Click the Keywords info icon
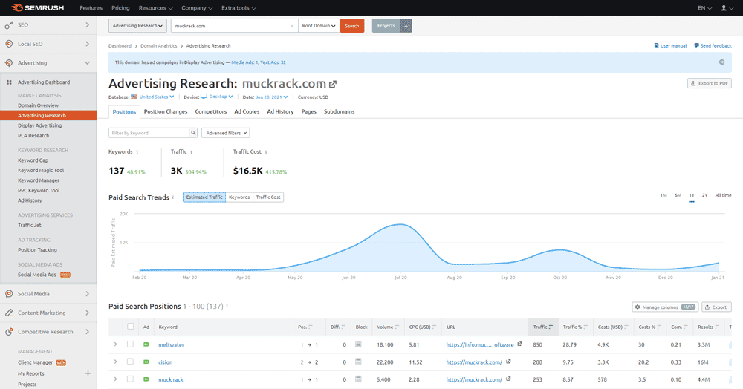This screenshot has height=389, width=743. [137, 152]
